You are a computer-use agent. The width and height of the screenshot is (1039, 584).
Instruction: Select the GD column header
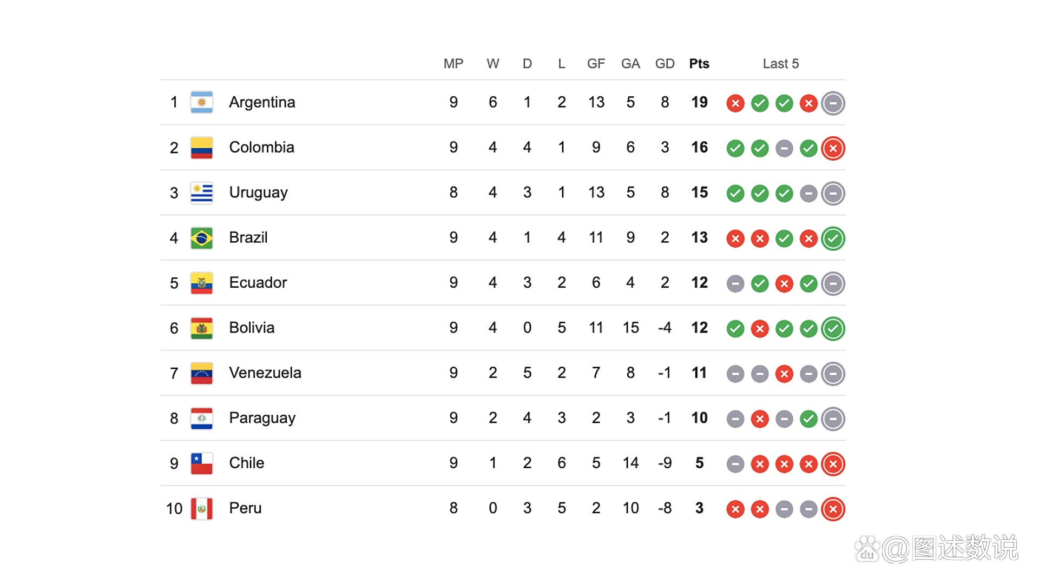[x=665, y=64]
